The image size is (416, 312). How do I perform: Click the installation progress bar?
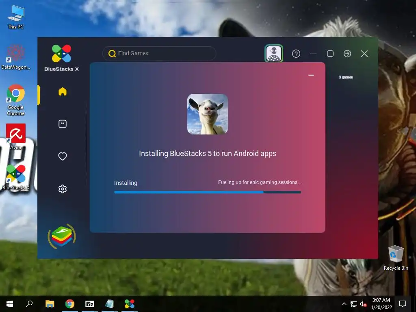(208, 192)
